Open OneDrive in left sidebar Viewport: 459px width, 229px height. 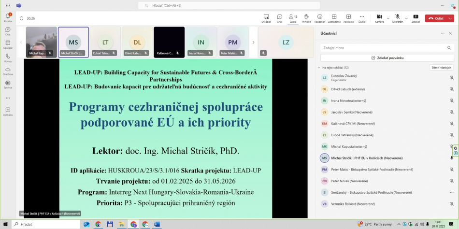coord(8,72)
